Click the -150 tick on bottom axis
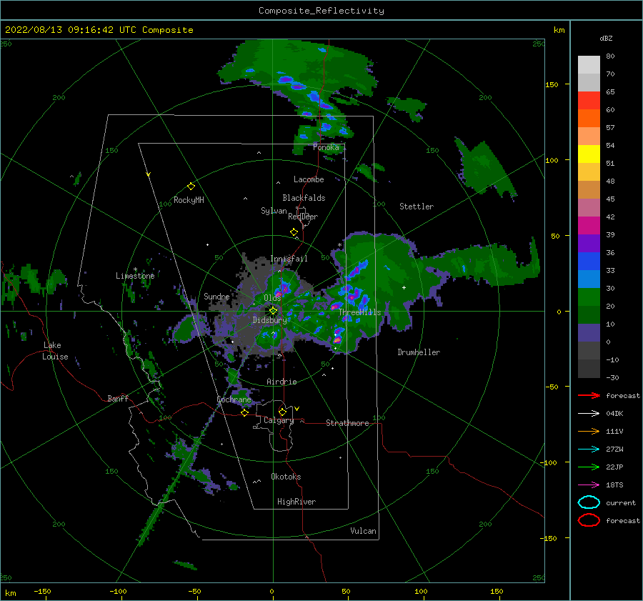643x601 pixels. coord(42,592)
